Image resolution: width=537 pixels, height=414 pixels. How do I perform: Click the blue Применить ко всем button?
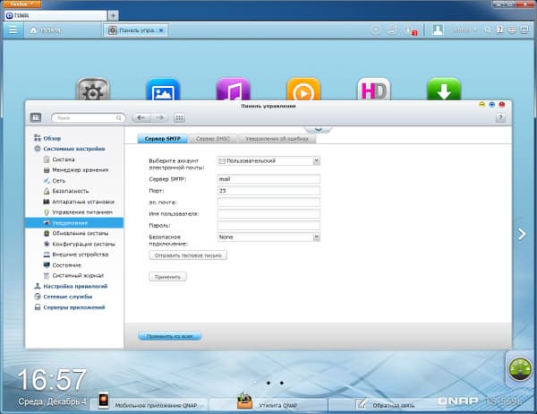coord(169,336)
